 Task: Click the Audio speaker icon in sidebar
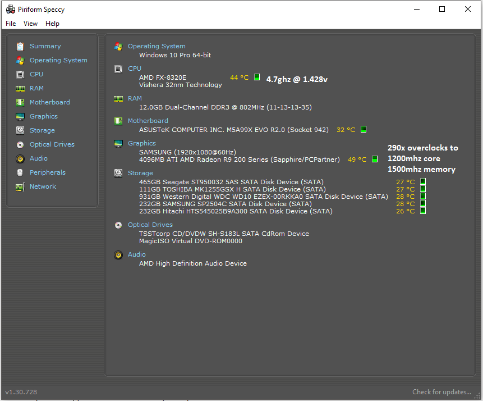20,159
